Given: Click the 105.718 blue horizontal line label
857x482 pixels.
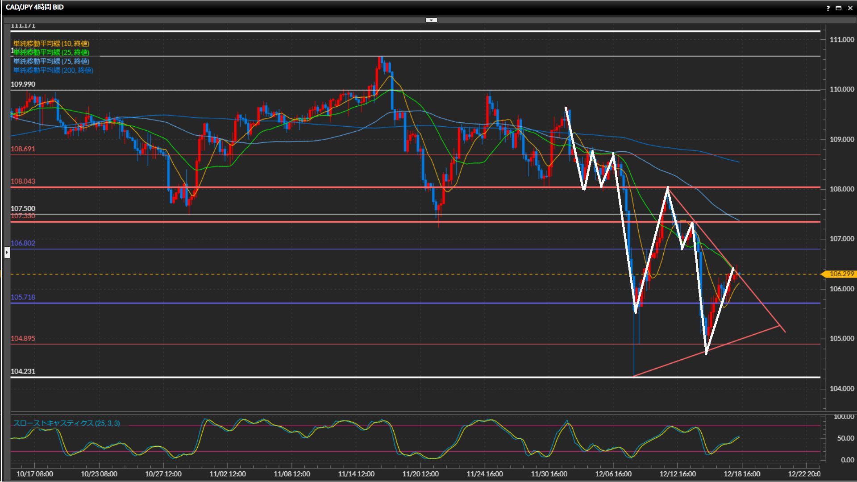Looking at the screenshot, I should click(x=23, y=297).
